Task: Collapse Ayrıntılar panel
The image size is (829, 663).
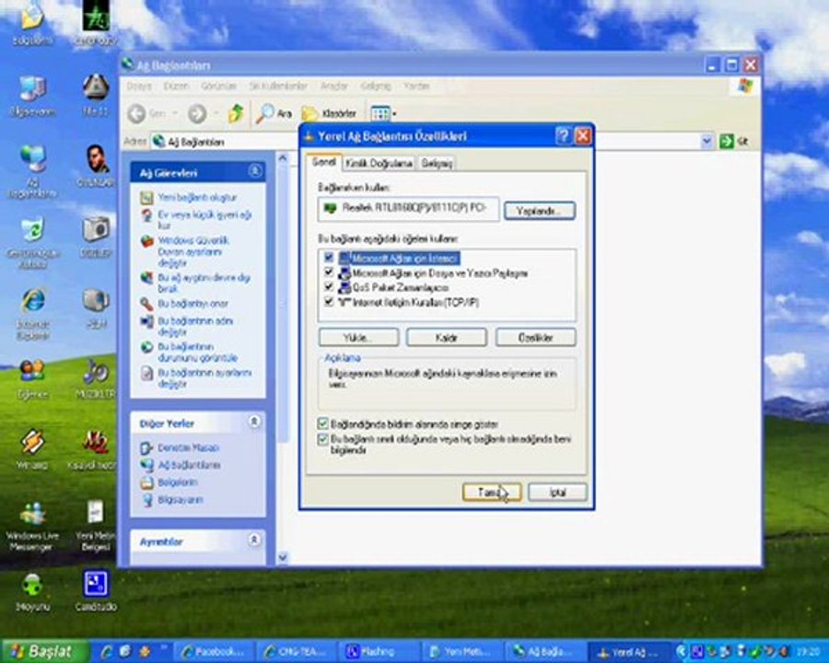Action: coord(254,541)
